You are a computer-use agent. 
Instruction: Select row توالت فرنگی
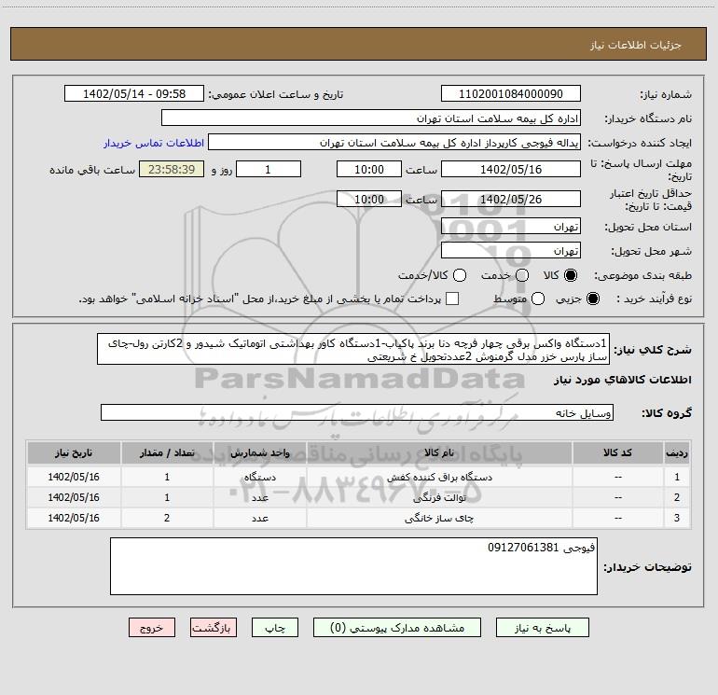[359, 497]
